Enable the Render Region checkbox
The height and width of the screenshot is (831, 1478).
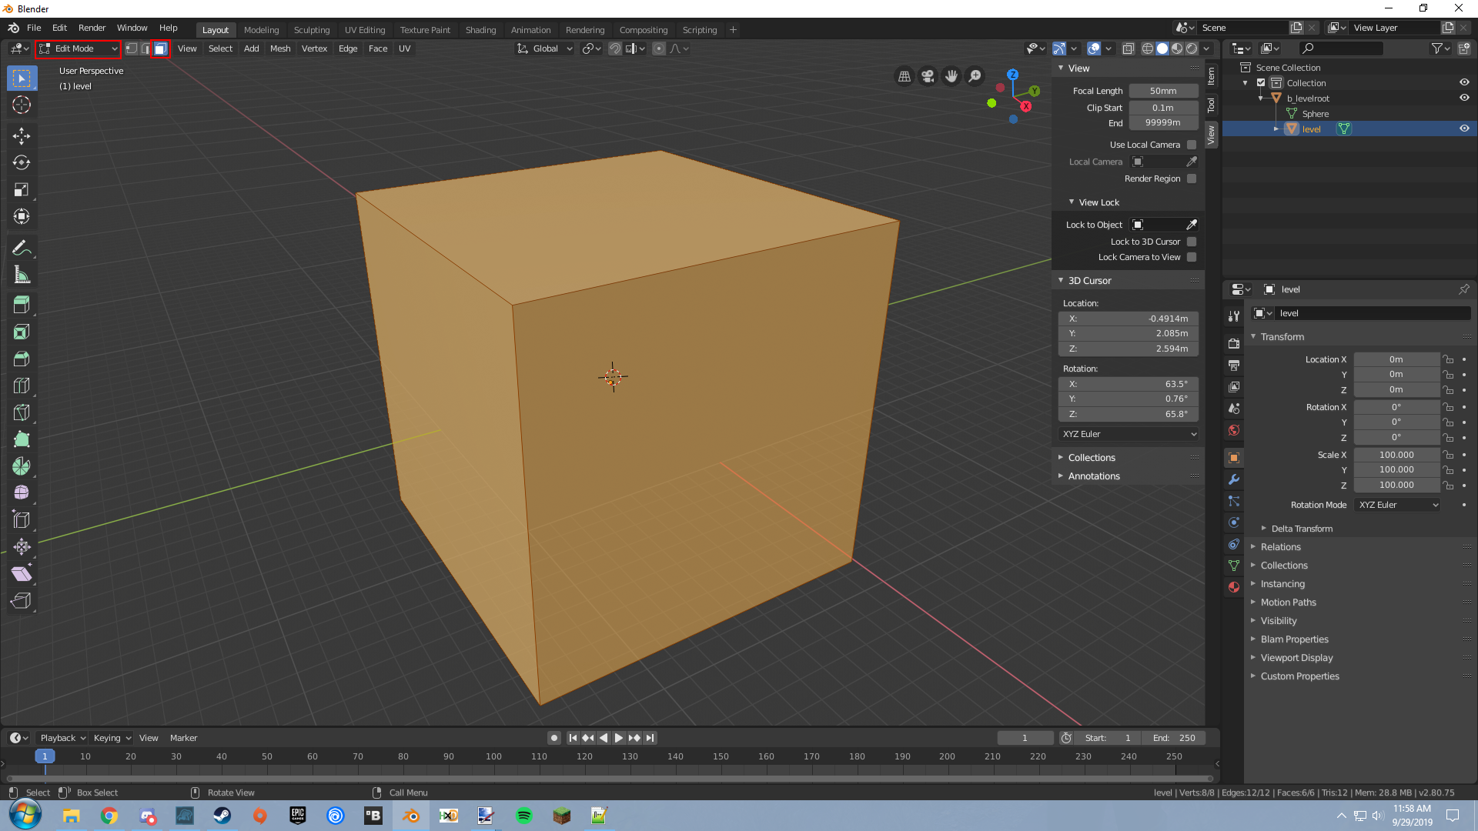[1192, 179]
